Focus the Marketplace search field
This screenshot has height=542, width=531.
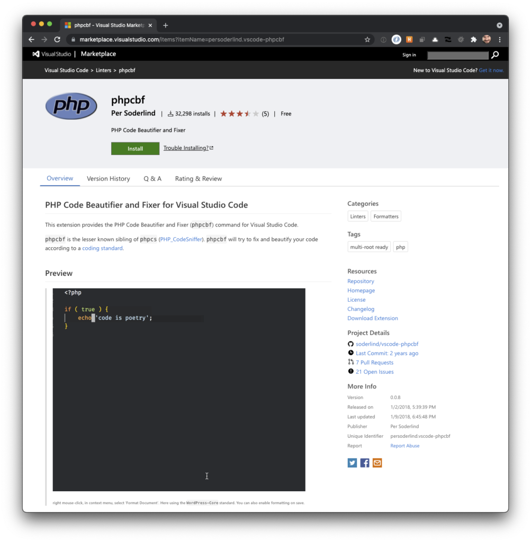(458, 55)
